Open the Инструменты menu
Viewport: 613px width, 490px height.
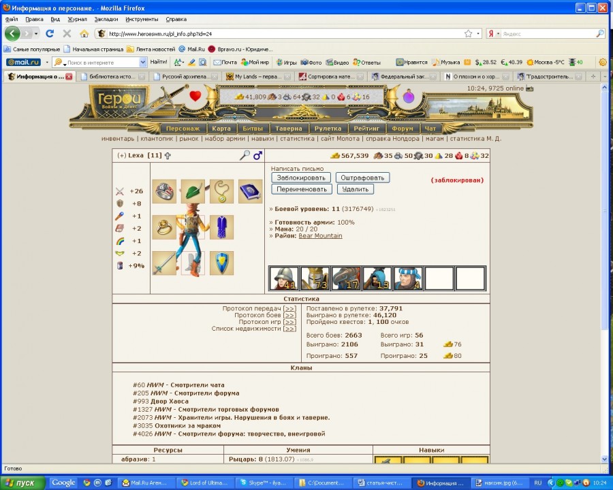pos(142,19)
